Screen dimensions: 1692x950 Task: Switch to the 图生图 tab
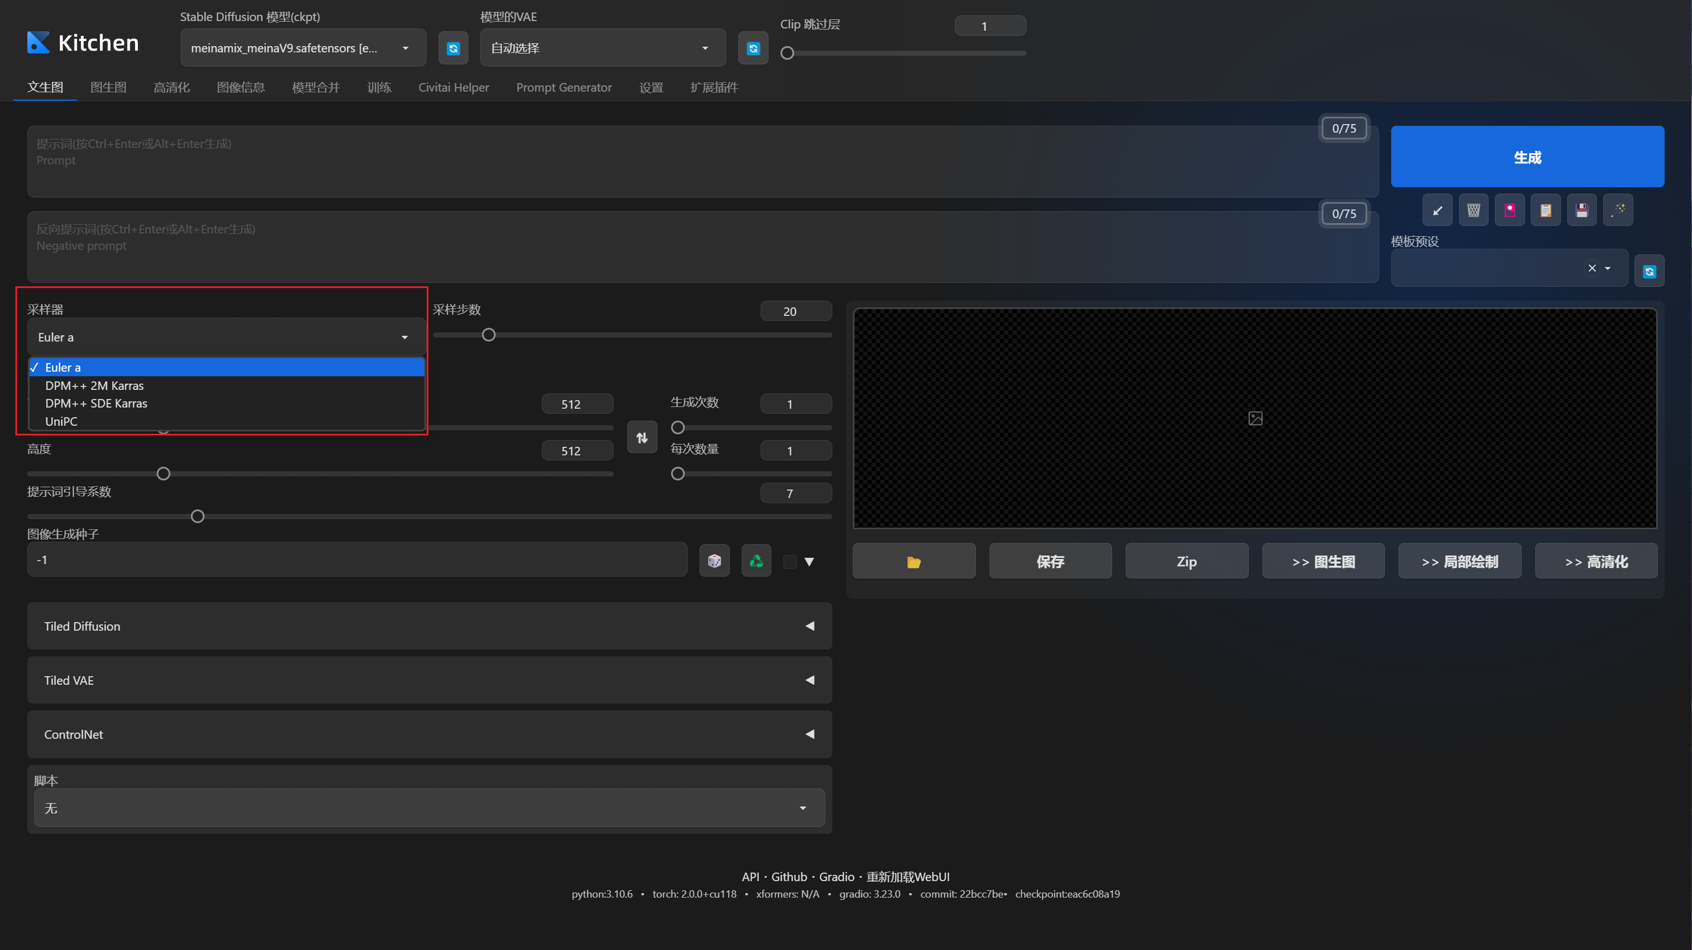[108, 87]
